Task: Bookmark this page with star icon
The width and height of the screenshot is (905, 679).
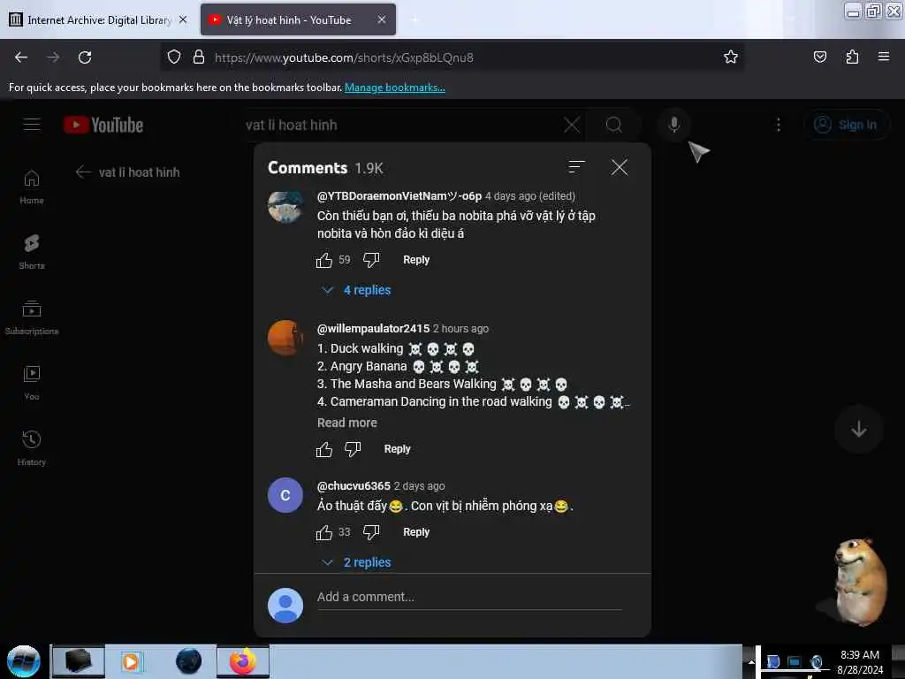Action: coord(730,57)
